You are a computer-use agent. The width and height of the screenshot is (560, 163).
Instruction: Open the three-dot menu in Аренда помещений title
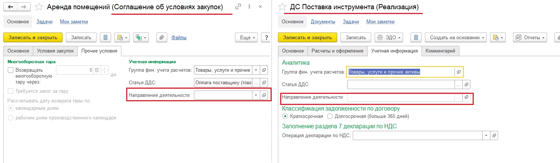click(249, 7)
